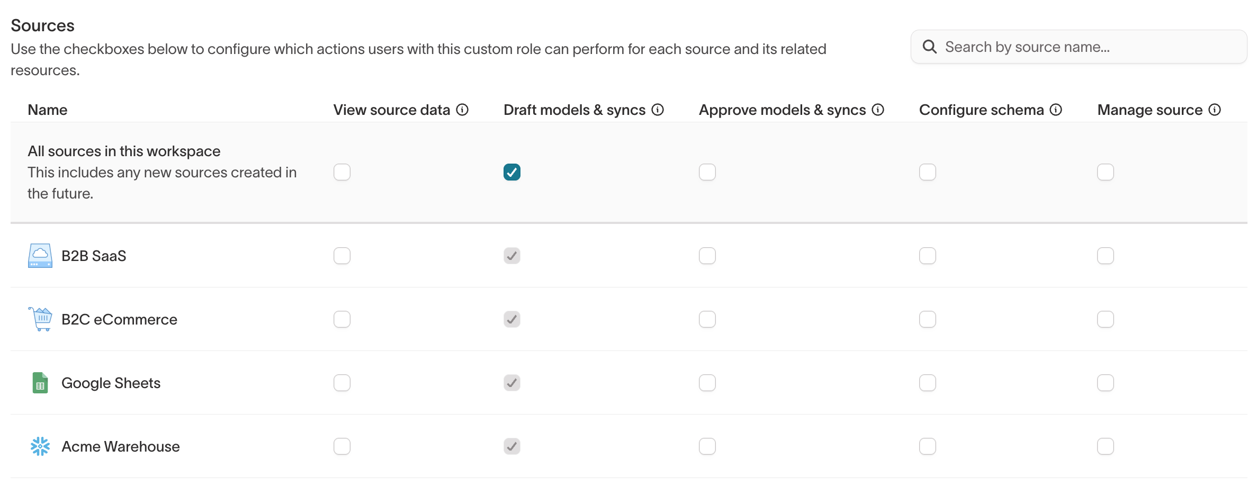Check View source data for B2C eCommerce
This screenshot has width=1257, height=486.
(x=342, y=319)
